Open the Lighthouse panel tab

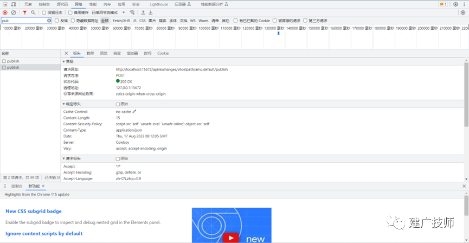click(x=159, y=4)
